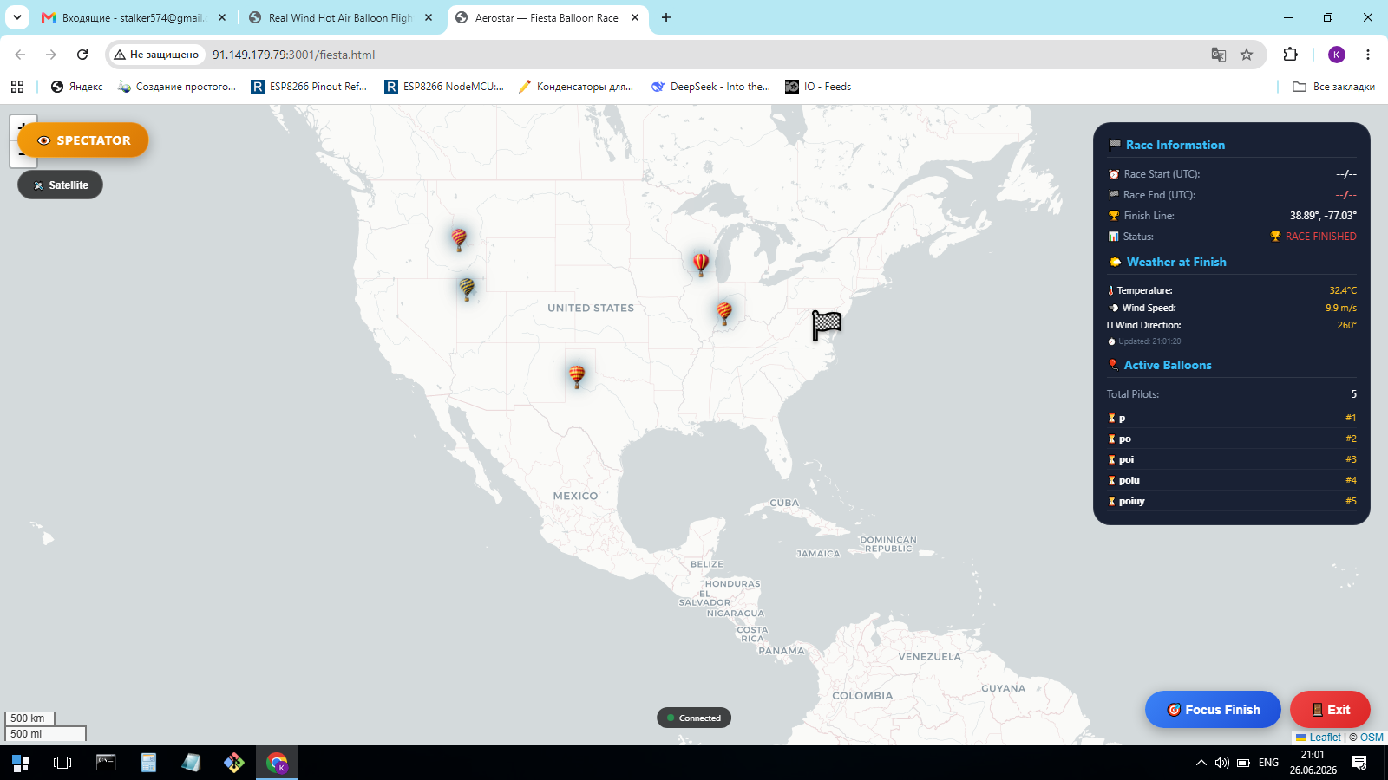Open the ESP8266 Pinout Ref bookmark
The width and height of the screenshot is (1388, 780).
click(309, 87)
